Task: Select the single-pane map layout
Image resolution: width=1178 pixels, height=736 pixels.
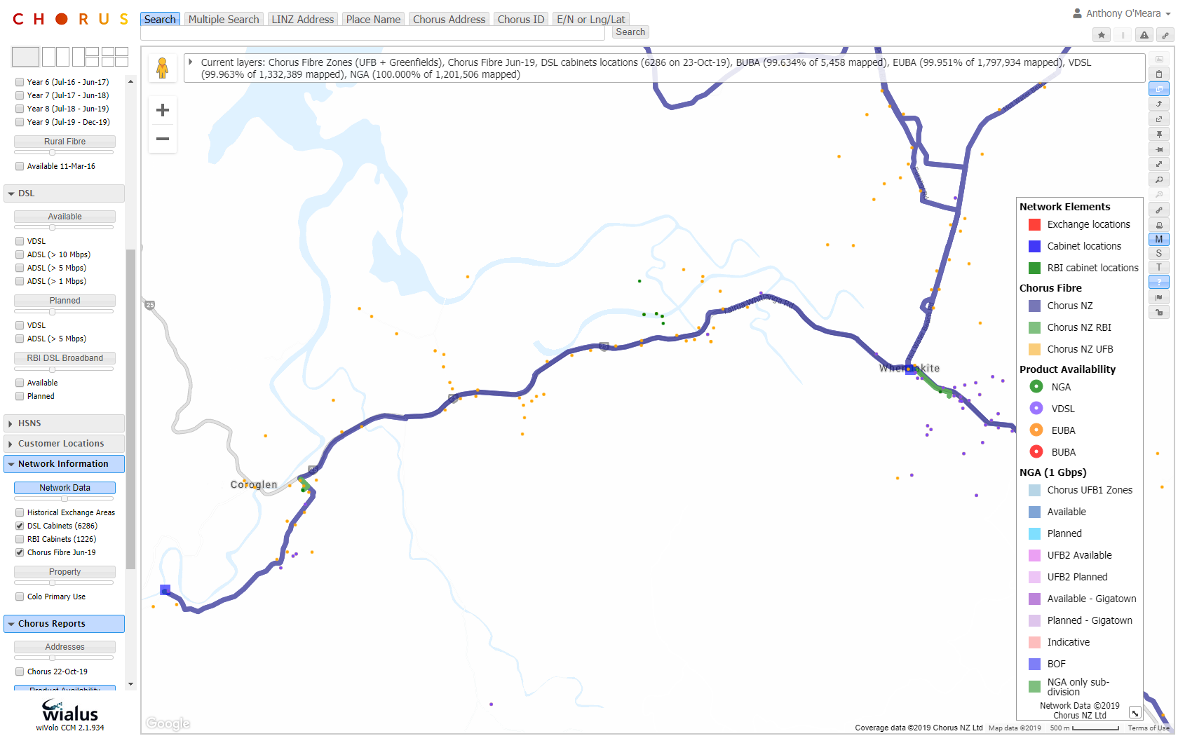Action: [x=26, y=57]
